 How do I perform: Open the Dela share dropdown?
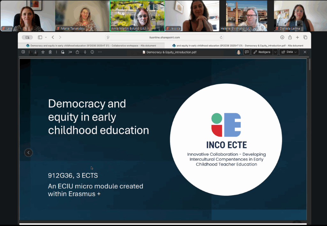click(289, 52)
